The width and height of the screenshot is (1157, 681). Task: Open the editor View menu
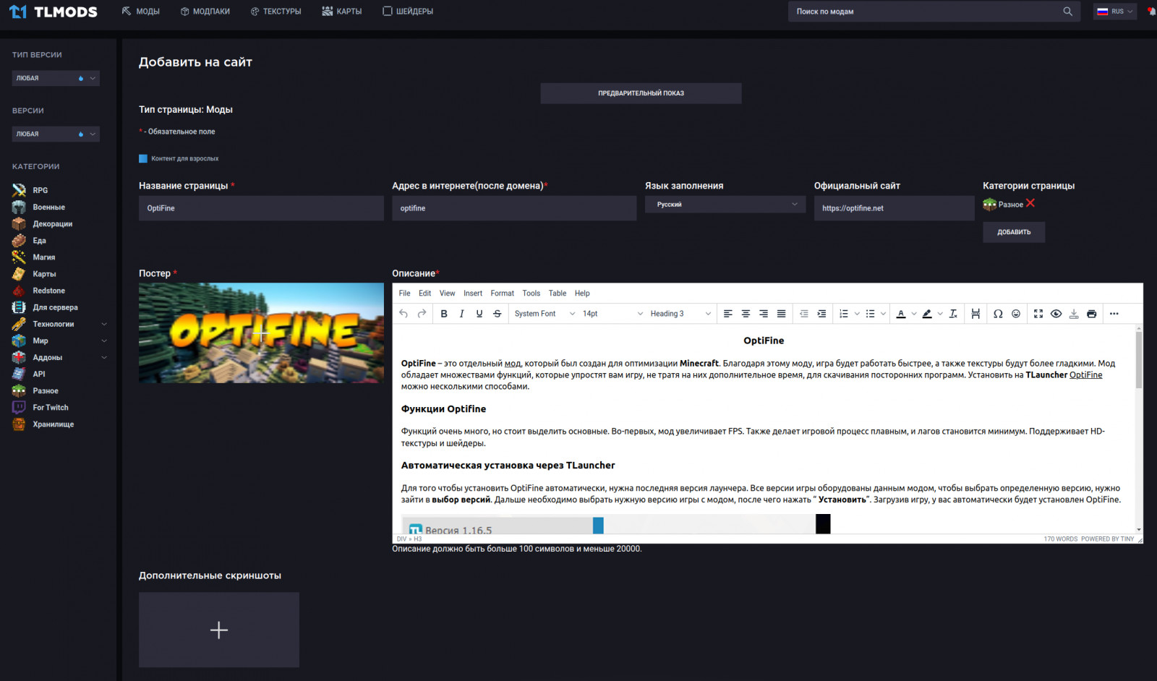(448, 294)
